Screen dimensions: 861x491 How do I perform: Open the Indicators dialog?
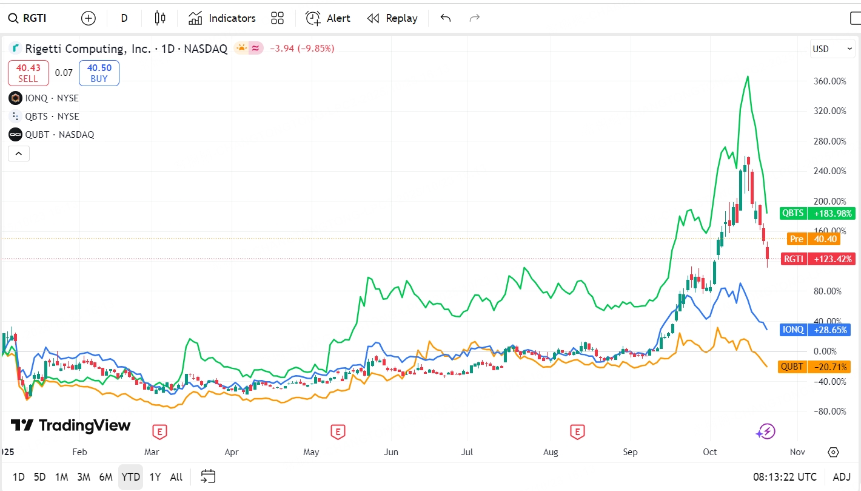point(222,18)
